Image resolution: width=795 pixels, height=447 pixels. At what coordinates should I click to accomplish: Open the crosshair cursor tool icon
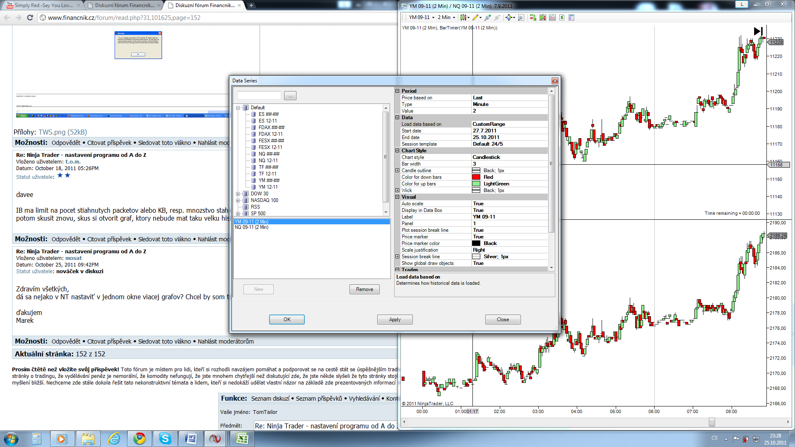[x=509, y=17]
